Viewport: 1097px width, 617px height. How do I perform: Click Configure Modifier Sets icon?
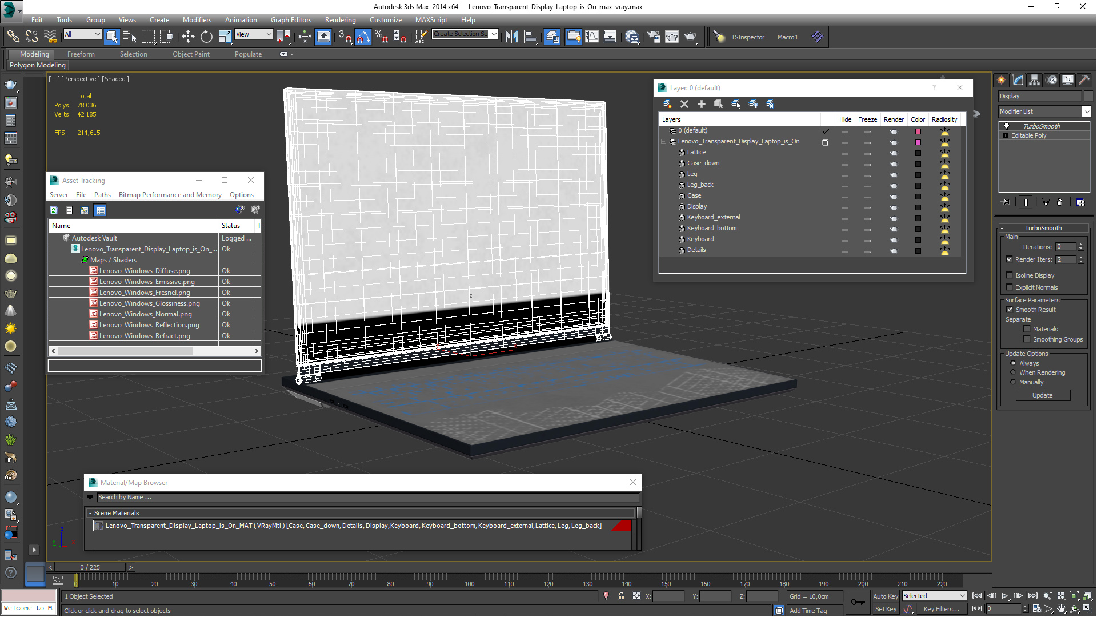(1080, 202)
